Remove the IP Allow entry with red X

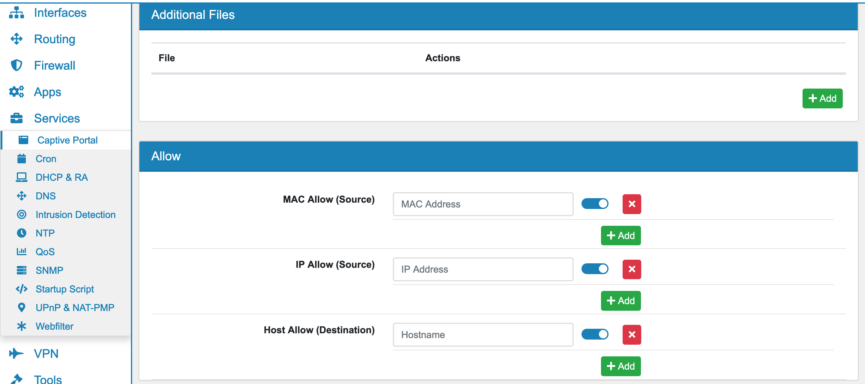[632, 269]
